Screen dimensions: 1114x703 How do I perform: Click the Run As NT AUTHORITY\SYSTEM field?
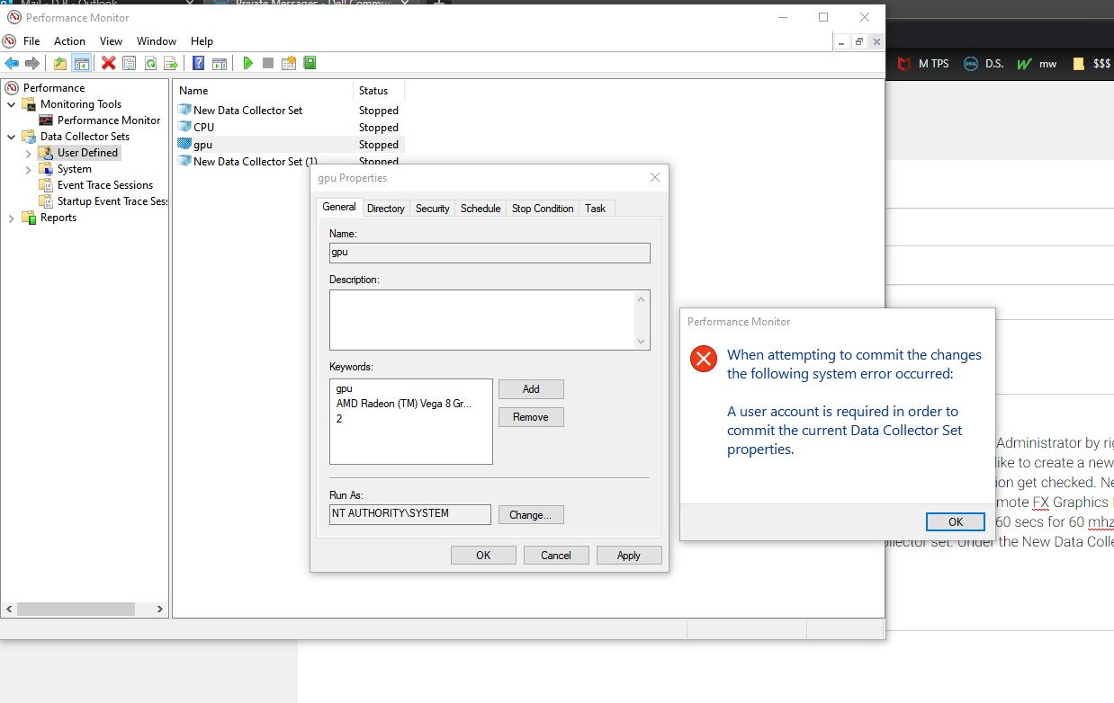(x=410, y=514)
